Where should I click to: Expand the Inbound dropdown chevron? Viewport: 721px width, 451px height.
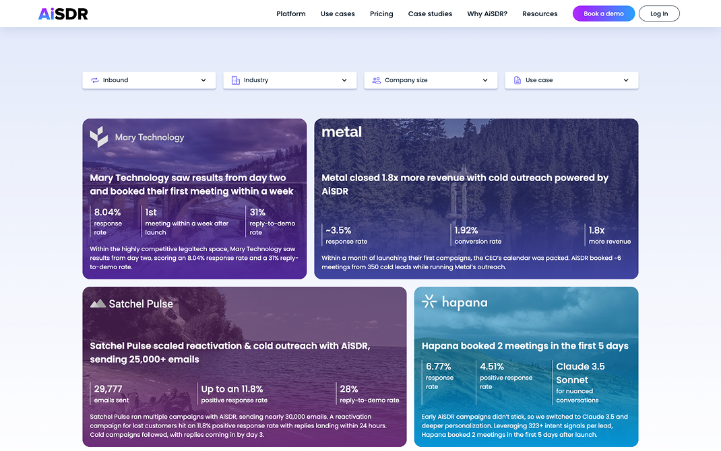(203, 80)
